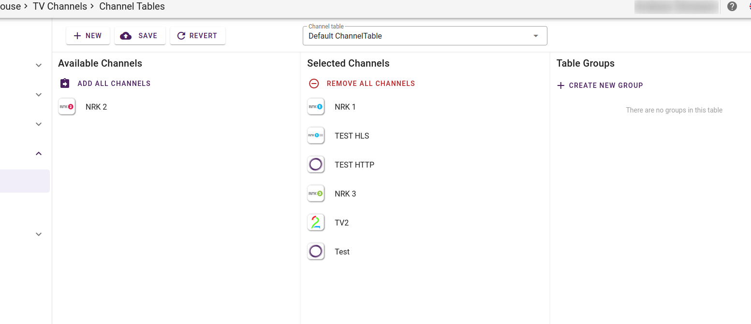
Task: Click the red REMOVE ALL CHANNELS circle icon
Action: 314,83
